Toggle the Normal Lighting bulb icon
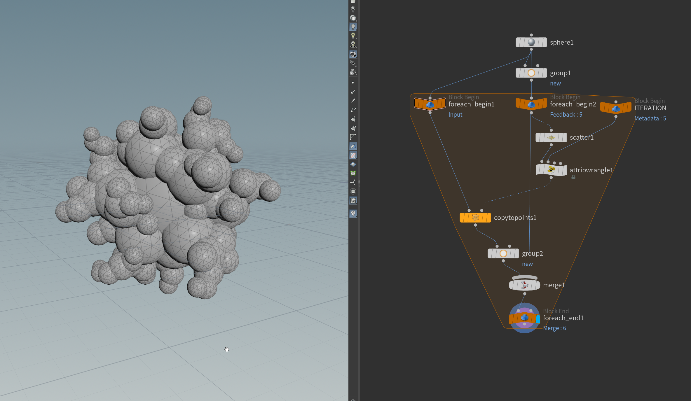 pyautogui.click(x=353, y=27)
